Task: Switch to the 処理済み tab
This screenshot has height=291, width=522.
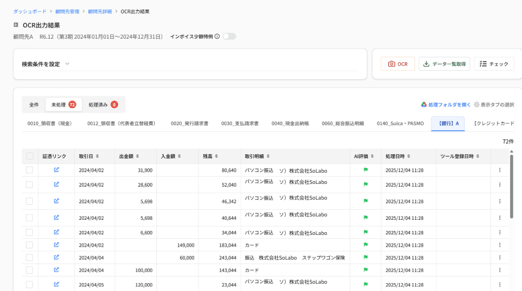Action: (x=102, y=104)
